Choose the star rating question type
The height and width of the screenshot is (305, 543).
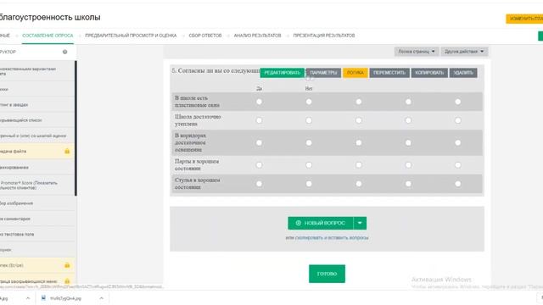37,105
